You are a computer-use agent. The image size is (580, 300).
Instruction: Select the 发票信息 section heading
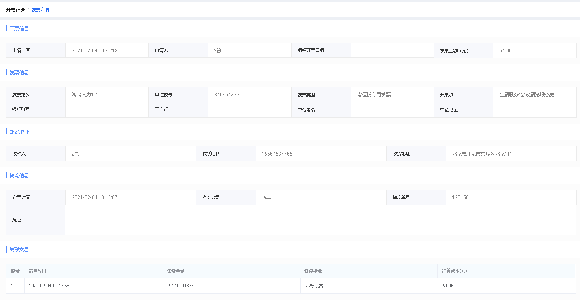(x=19, y=72)
